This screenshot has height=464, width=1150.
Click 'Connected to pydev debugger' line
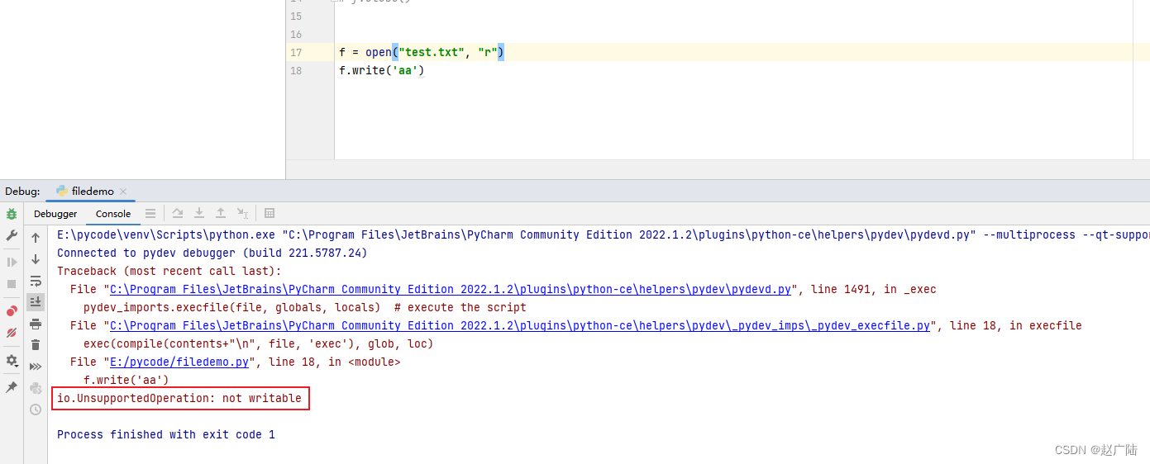(x=212, y=253)
